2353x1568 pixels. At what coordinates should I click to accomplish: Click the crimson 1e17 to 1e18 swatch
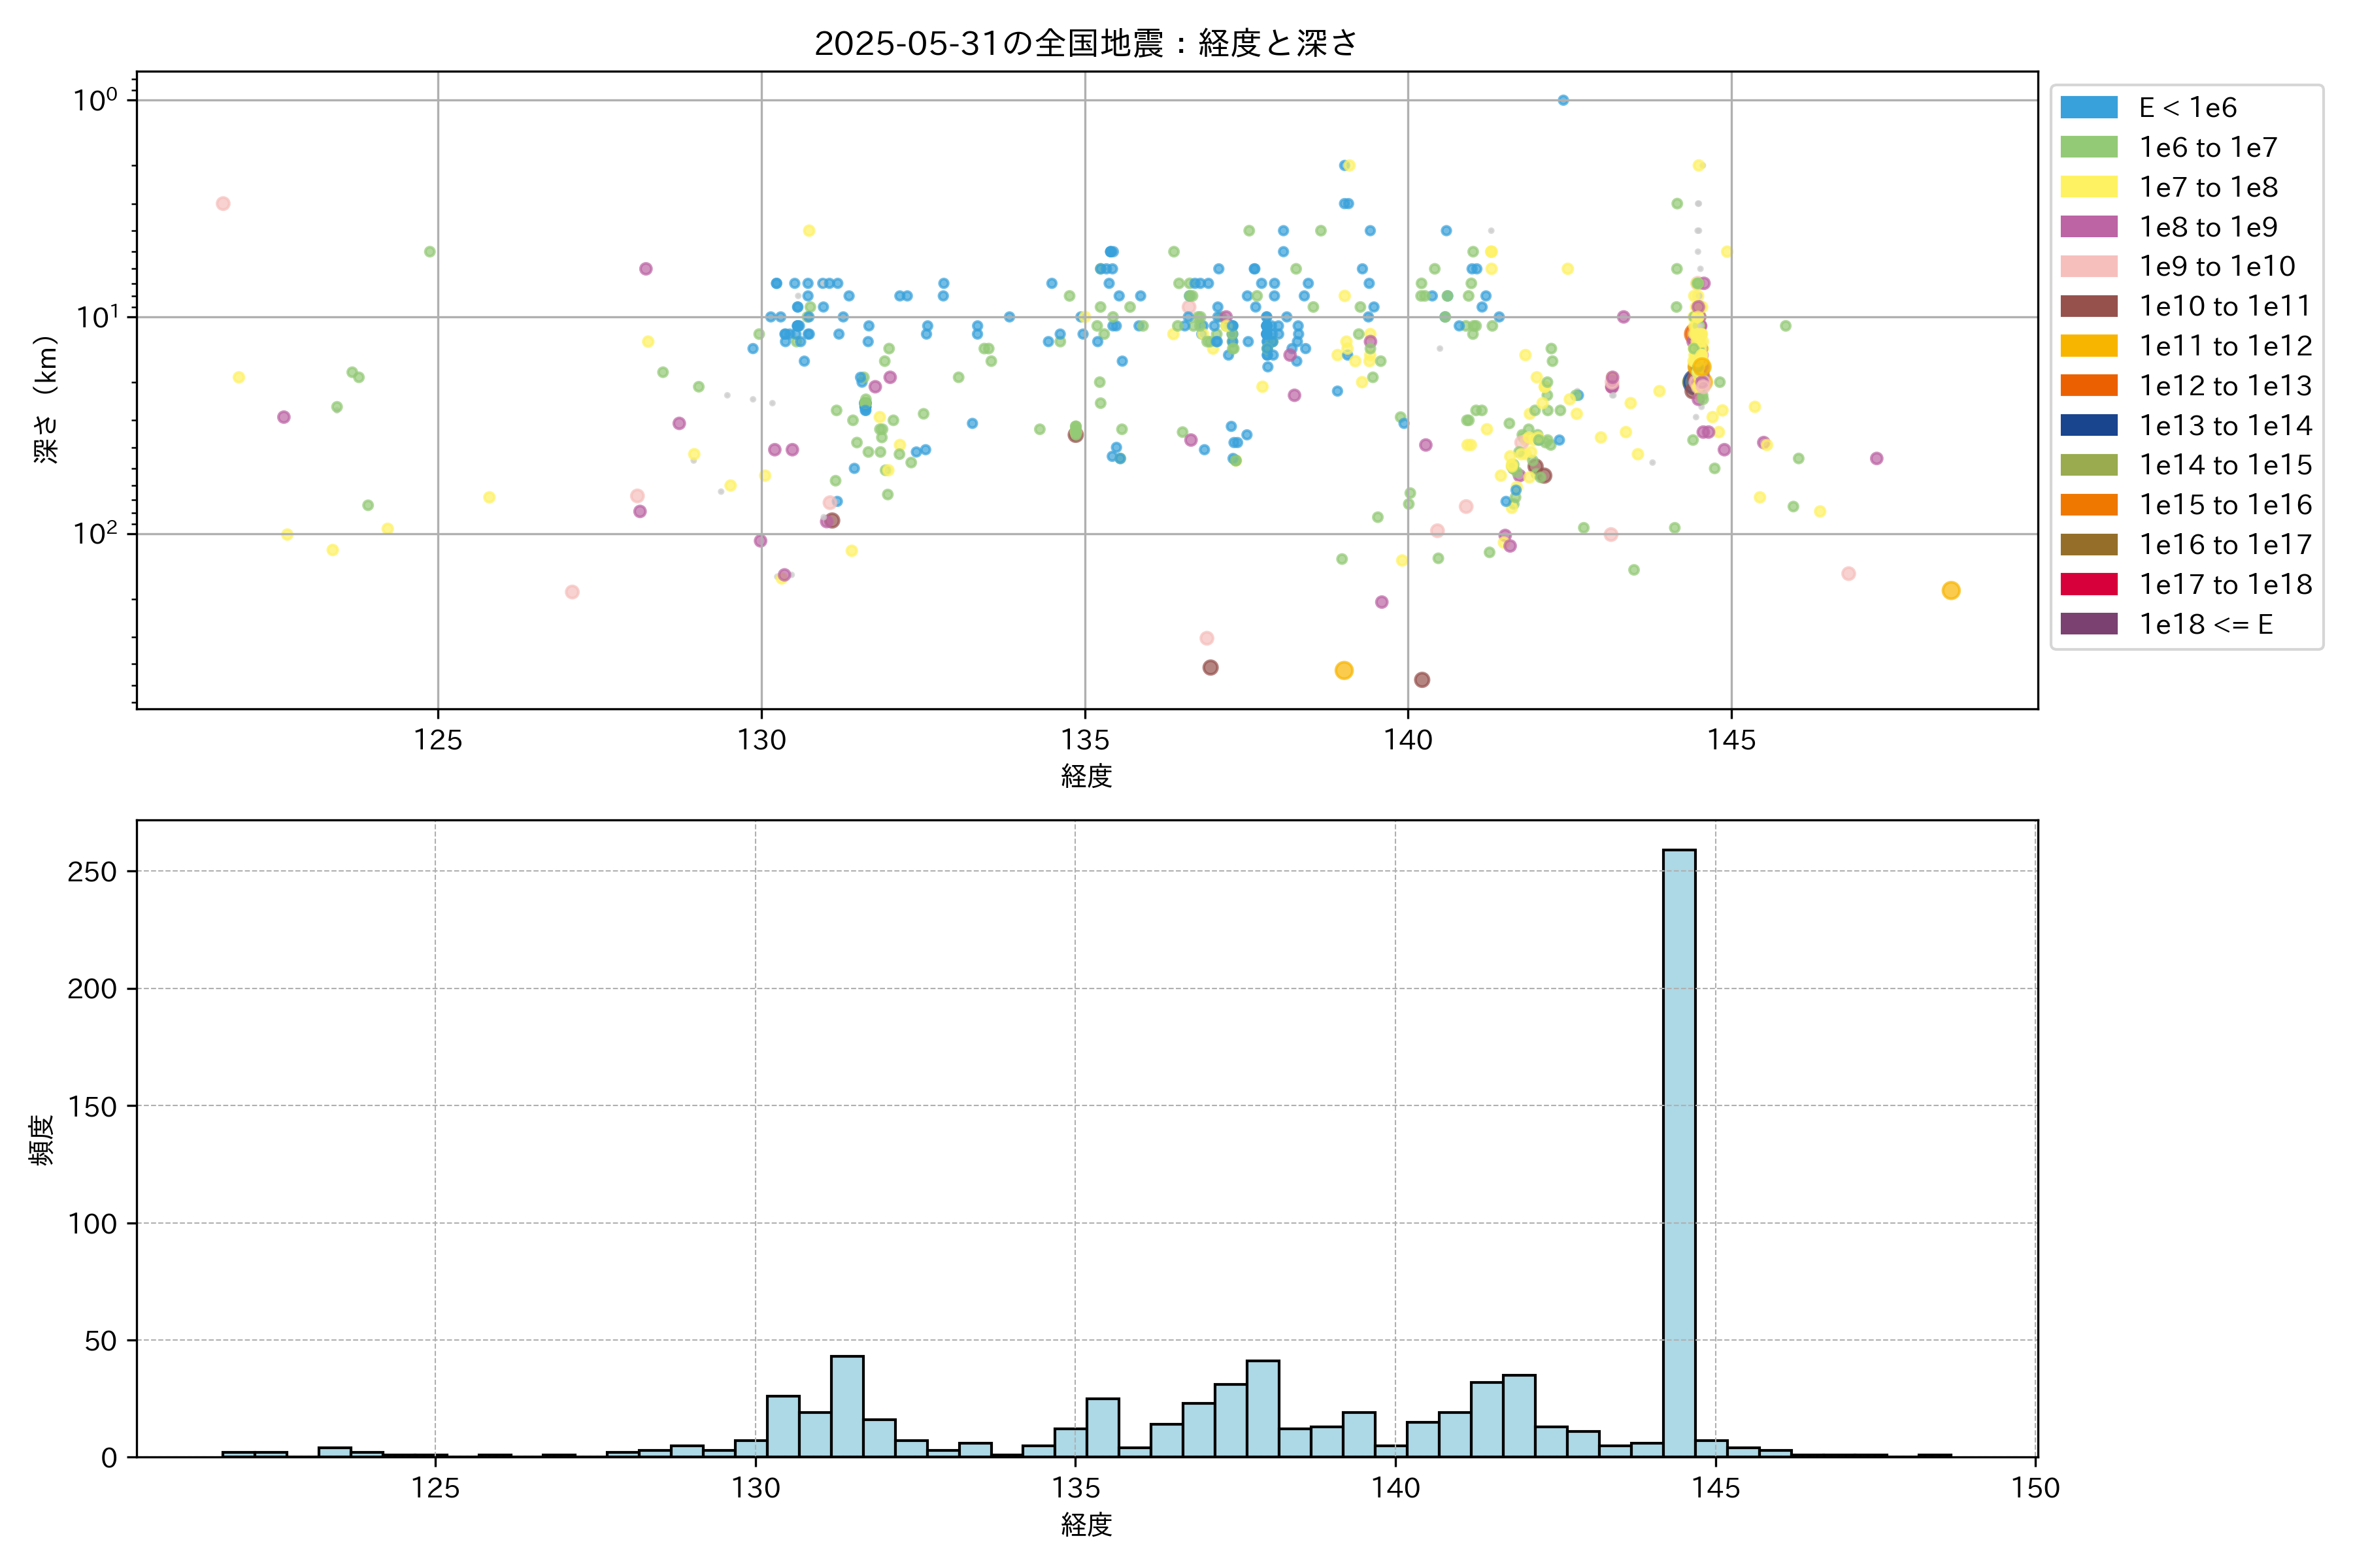pos(2088,584)
